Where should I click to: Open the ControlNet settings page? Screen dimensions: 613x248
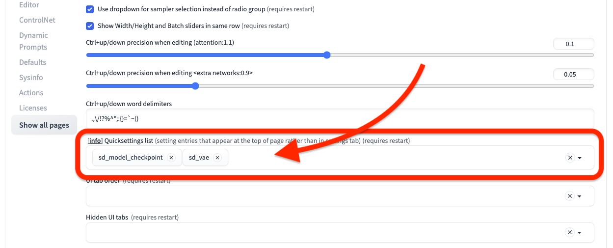pos(37,20)
